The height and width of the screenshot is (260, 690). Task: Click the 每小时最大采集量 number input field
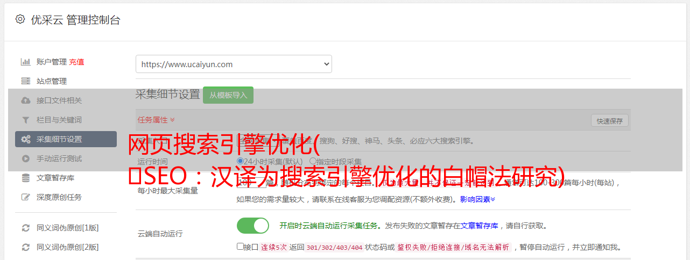click(x=252, y=183)
